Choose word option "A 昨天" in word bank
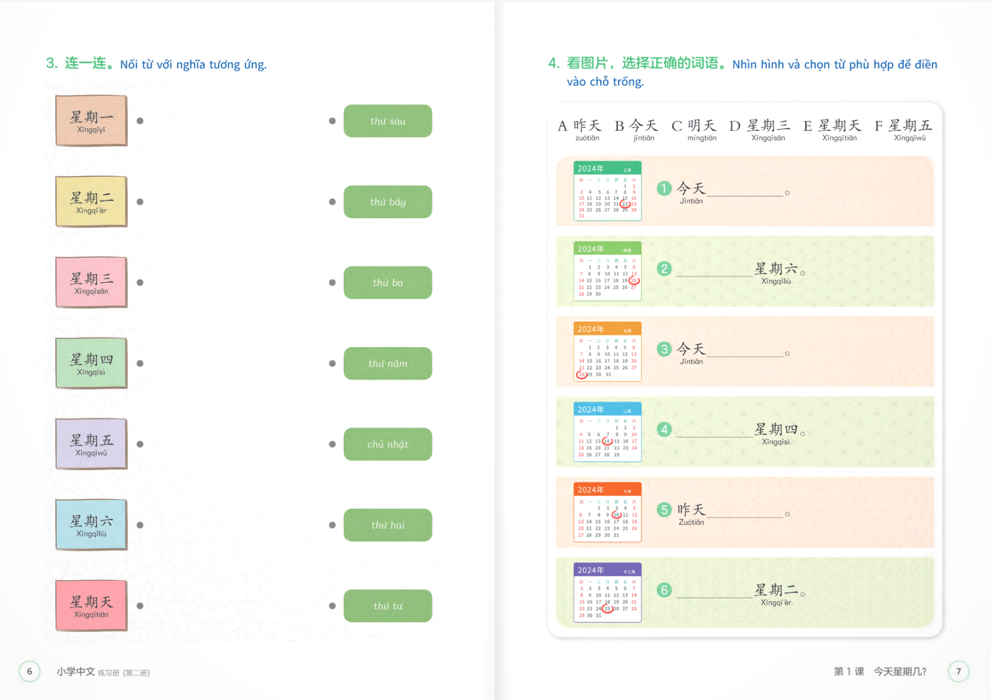The image size is (991, 700). 580,129
